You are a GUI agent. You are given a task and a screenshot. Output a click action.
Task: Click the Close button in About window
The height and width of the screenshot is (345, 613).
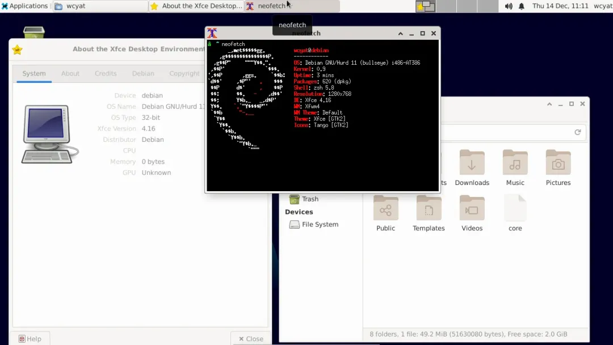coord(251,339)
